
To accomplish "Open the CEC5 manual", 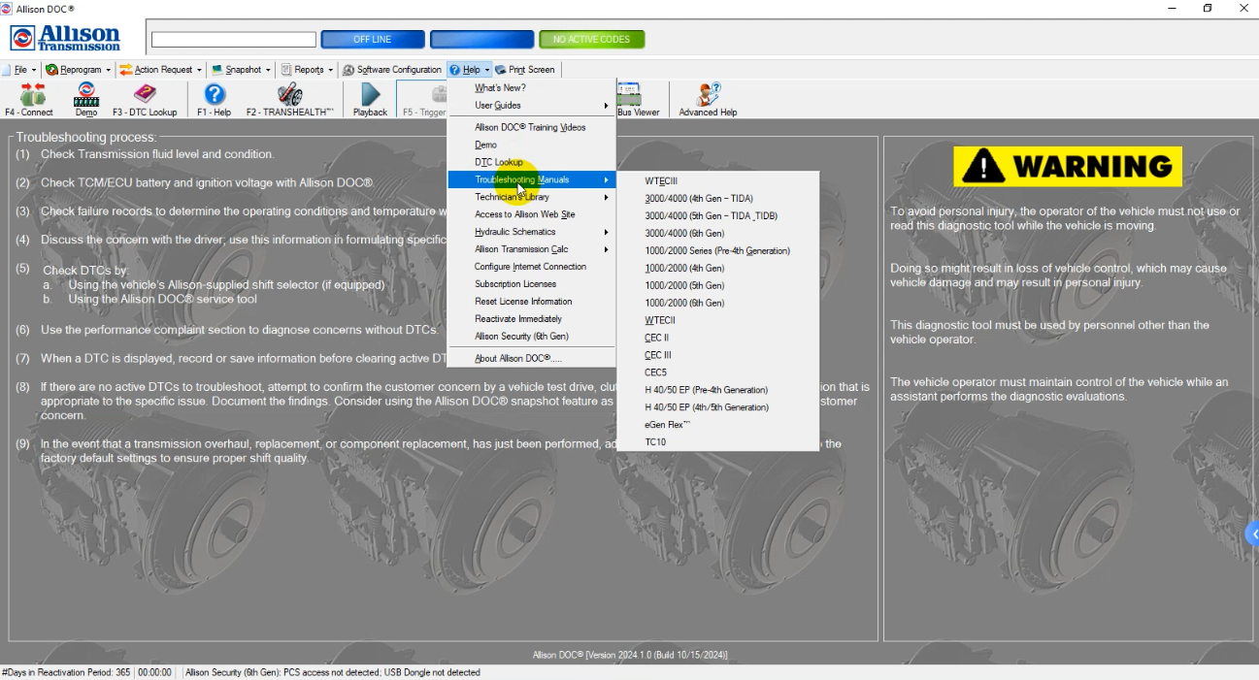I will (718, 372).
